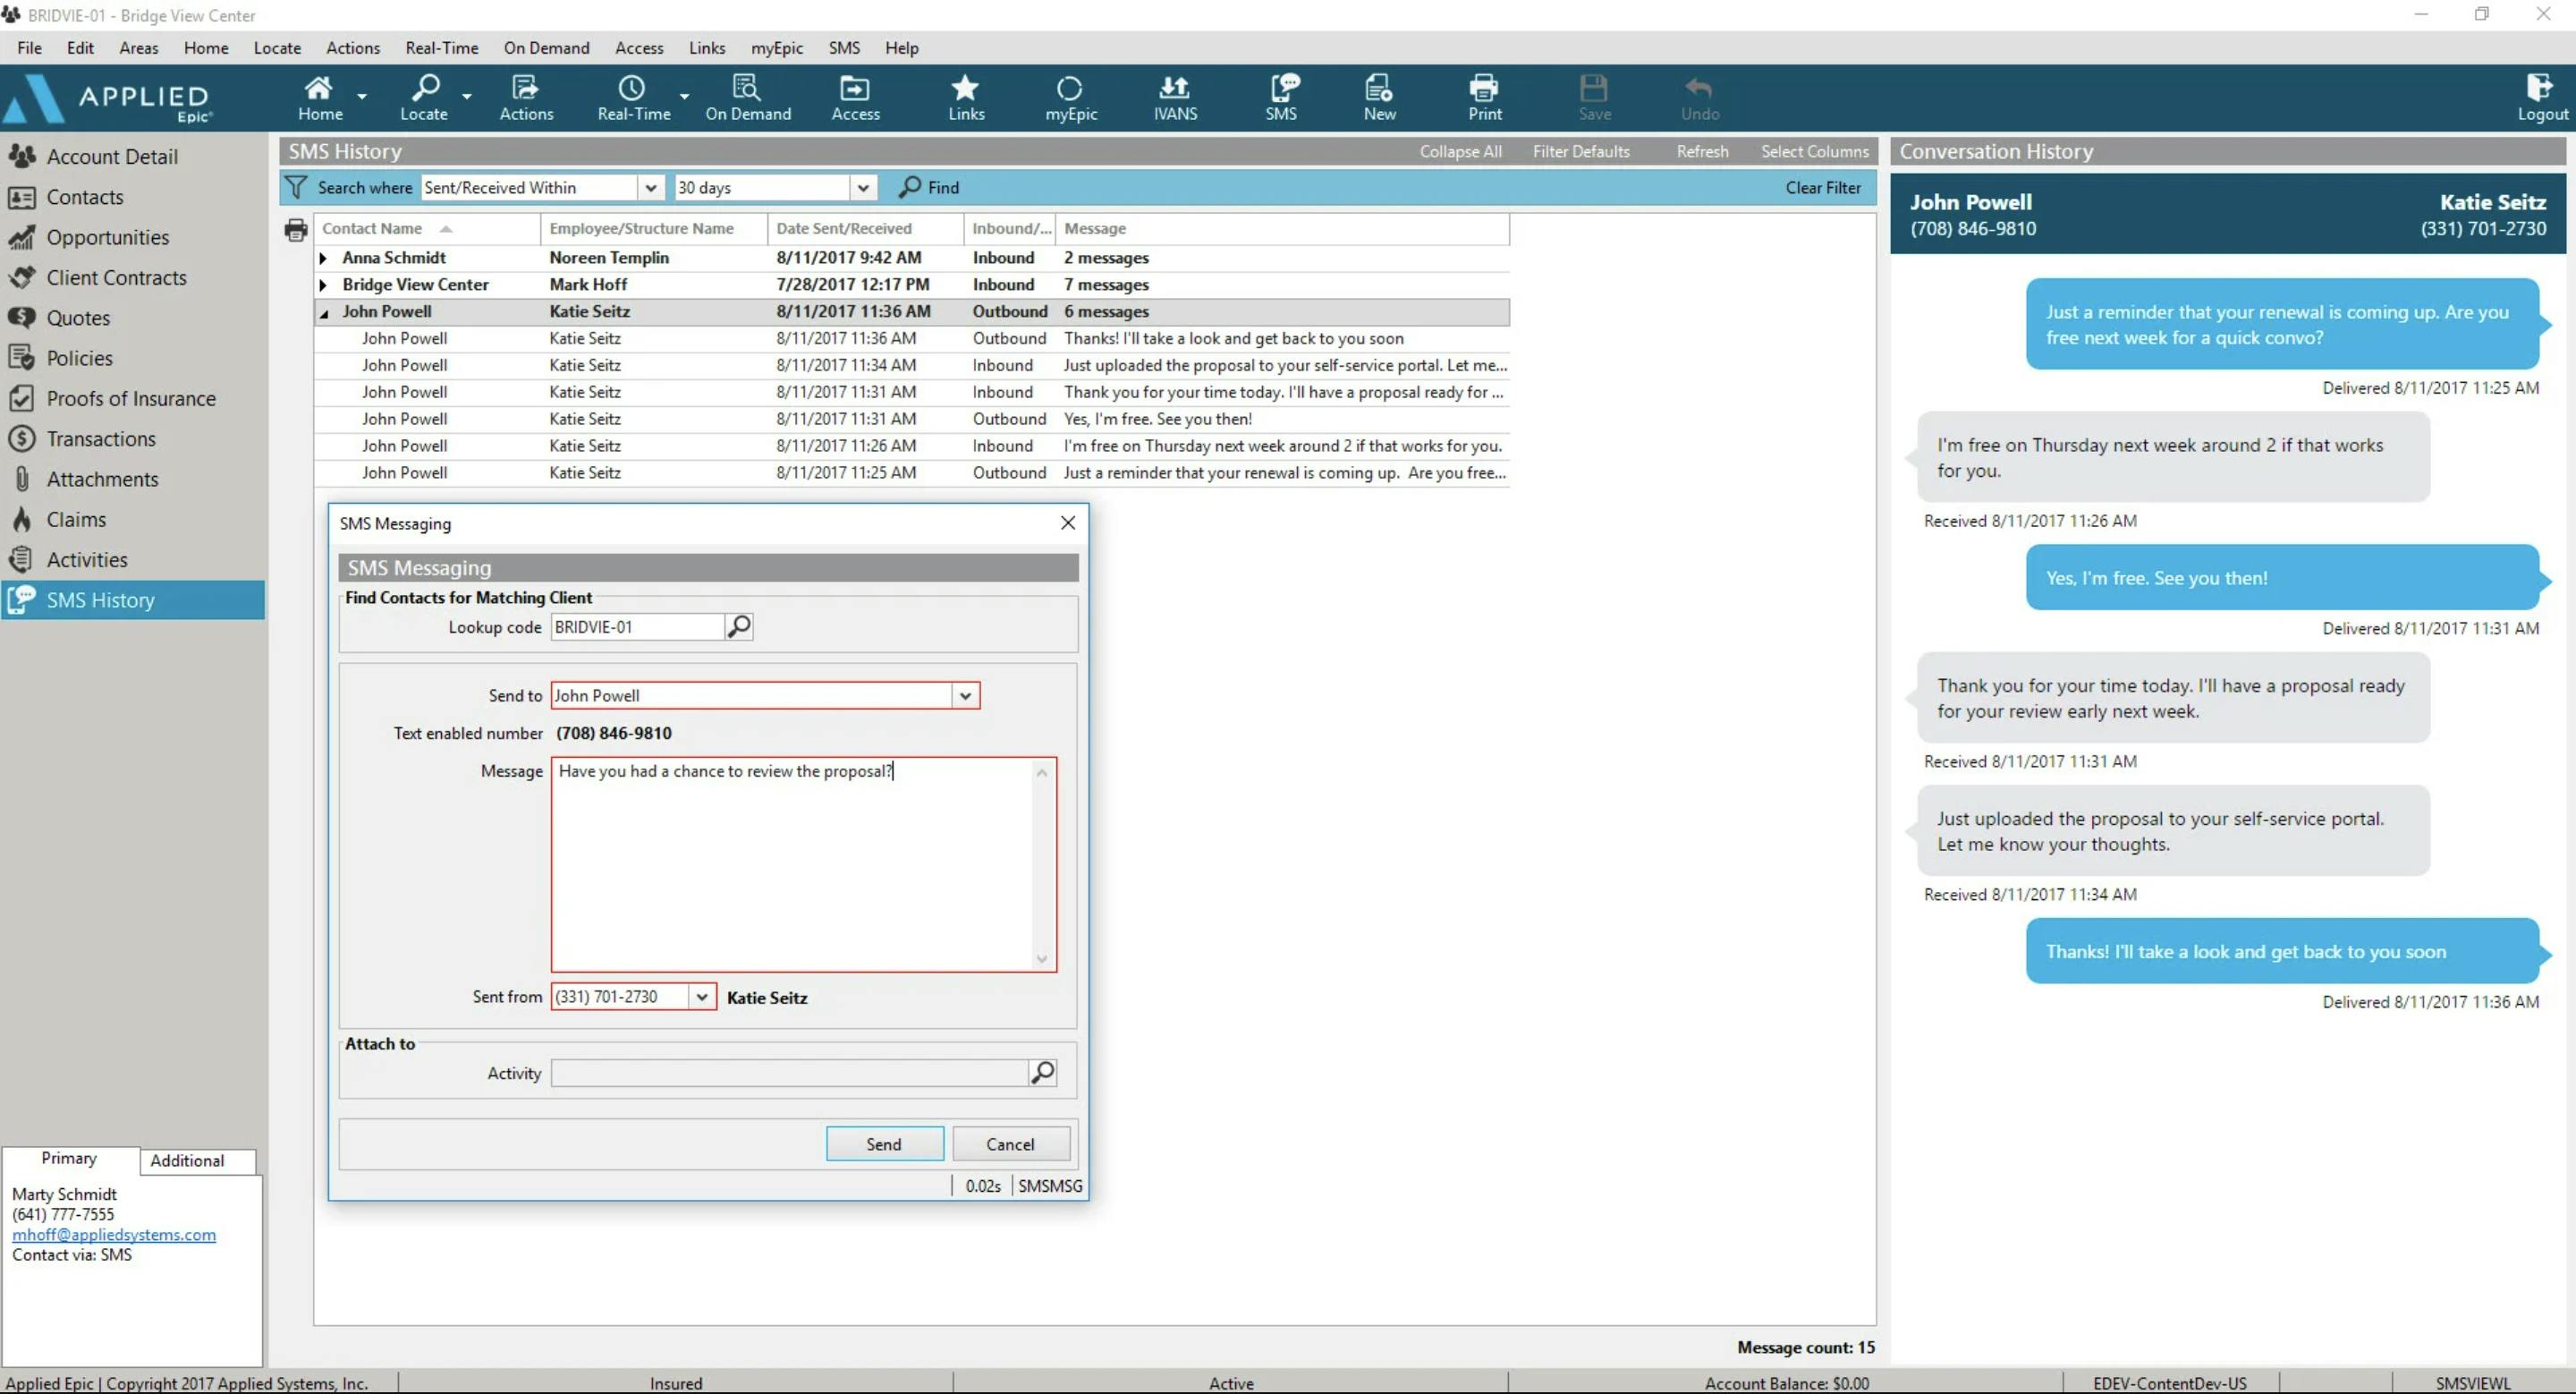Collapse the John Powell message group
The image size is (2576, 1394).
tap(324, 313)
